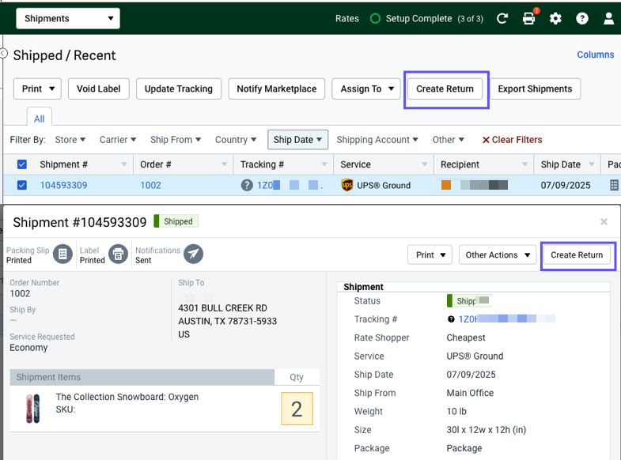
Task: Expand the Assign To dropdown
Action: pos(367,89)
